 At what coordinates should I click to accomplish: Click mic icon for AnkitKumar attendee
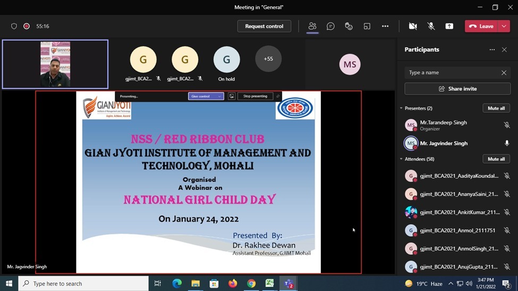(x=507, y=212)
